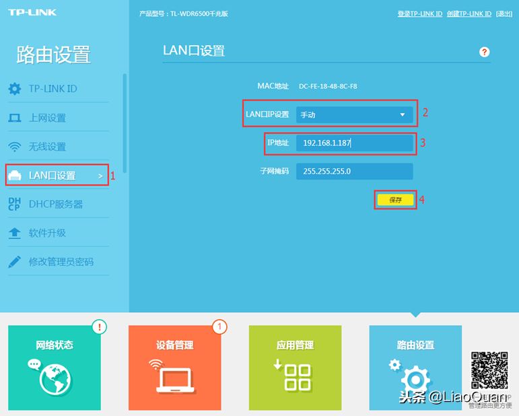
Task: Click the number 1 badge on 设备管理
Action: [x=219, y=327]
